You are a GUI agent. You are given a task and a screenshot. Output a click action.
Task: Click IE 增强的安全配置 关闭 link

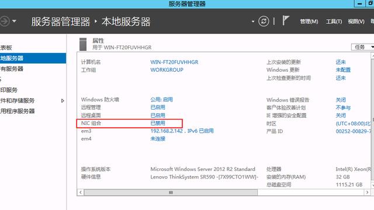[x=341, y=116]
